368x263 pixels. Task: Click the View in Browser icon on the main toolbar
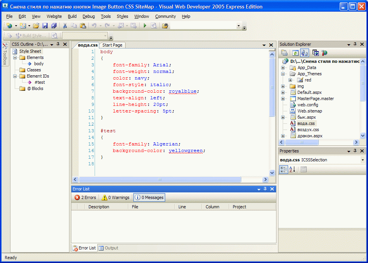point(154,26)
